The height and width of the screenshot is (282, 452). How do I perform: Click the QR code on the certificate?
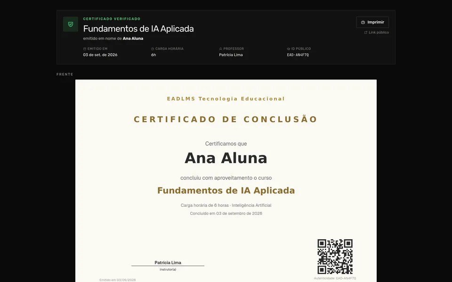pos(335,257)
